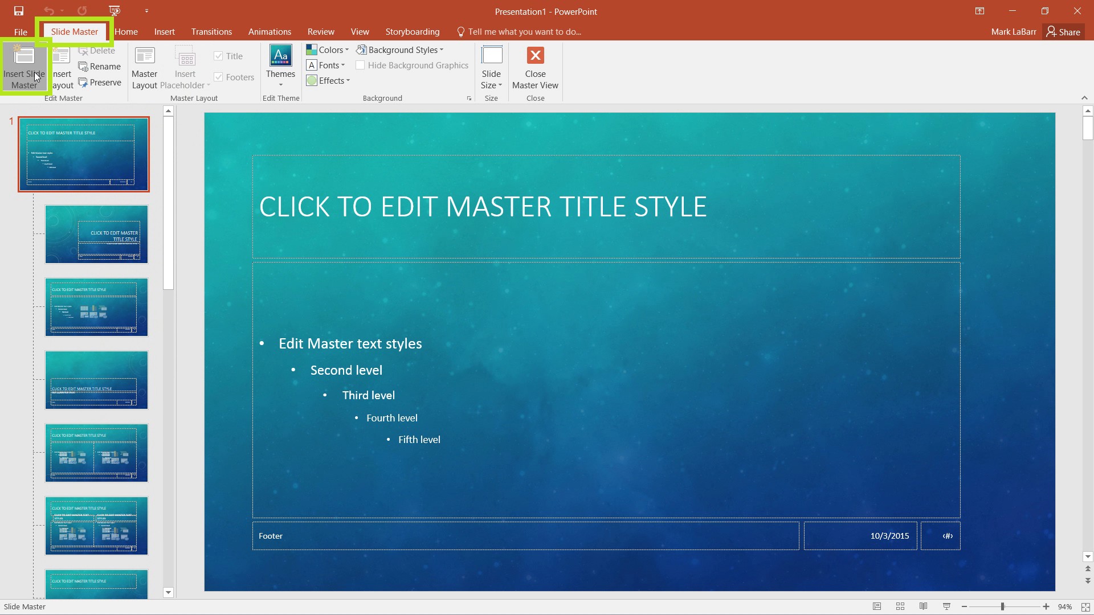This screenshot has height=615, width=1094.
Task: Select the Animations menu tab
Action: pos(270,31)
